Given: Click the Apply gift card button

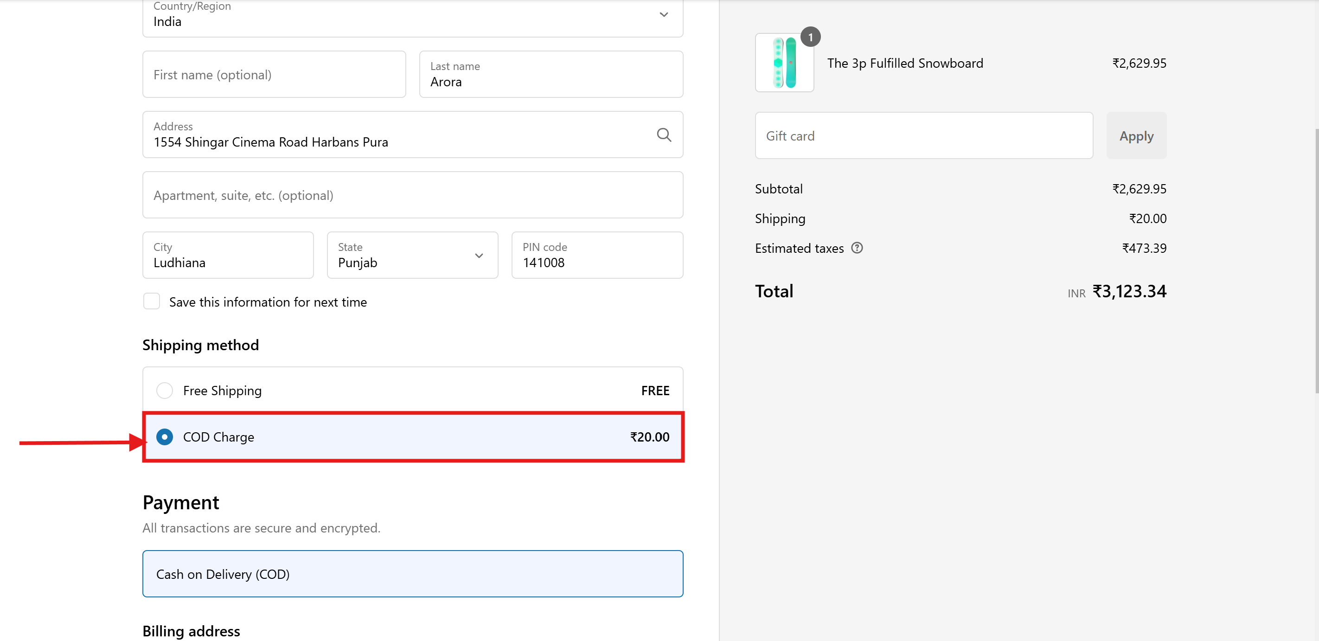Looking at the screenshot, I should (x=1136, y=136).
